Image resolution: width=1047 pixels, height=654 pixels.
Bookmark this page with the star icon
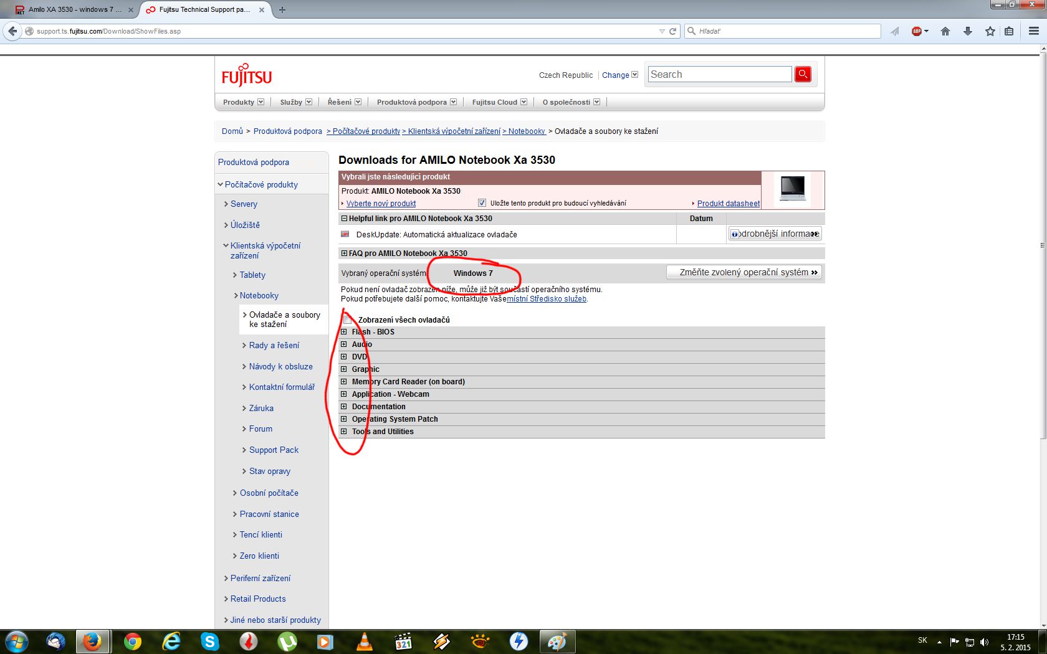[990, 31]
